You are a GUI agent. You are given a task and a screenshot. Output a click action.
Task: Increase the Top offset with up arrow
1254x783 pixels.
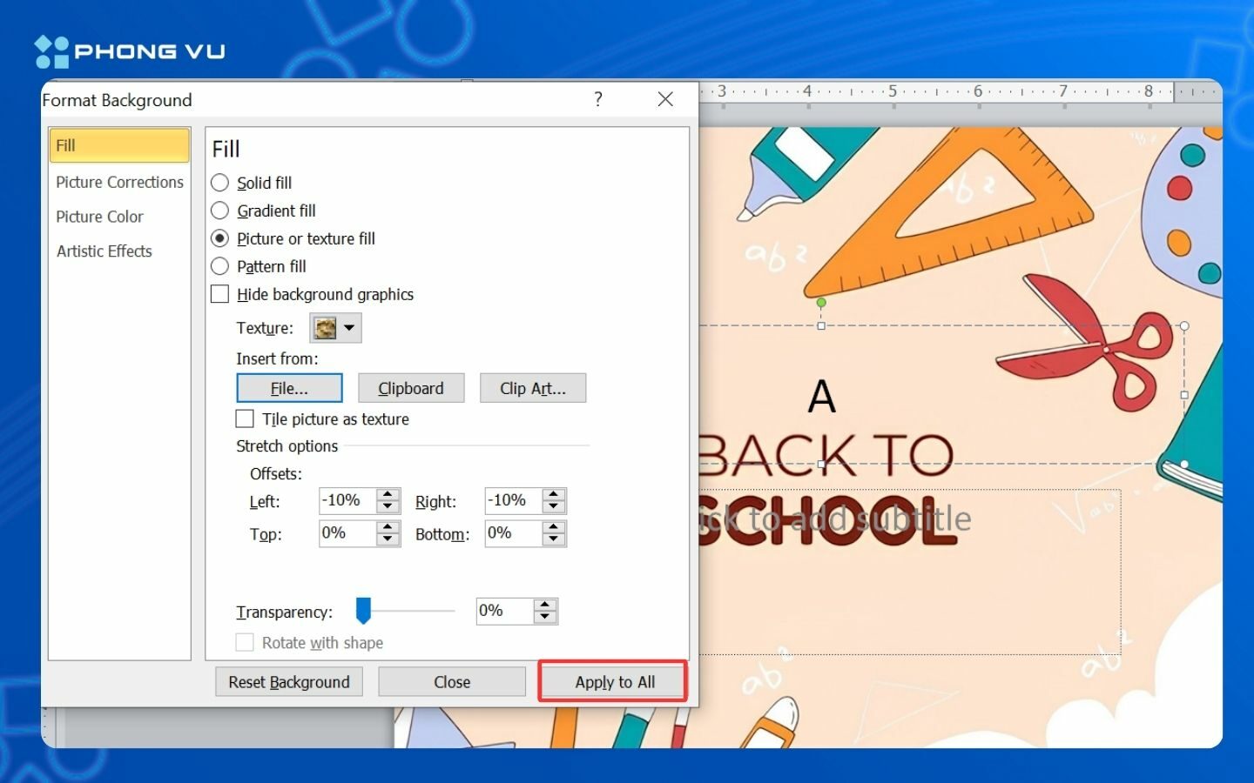click(388, 527)
